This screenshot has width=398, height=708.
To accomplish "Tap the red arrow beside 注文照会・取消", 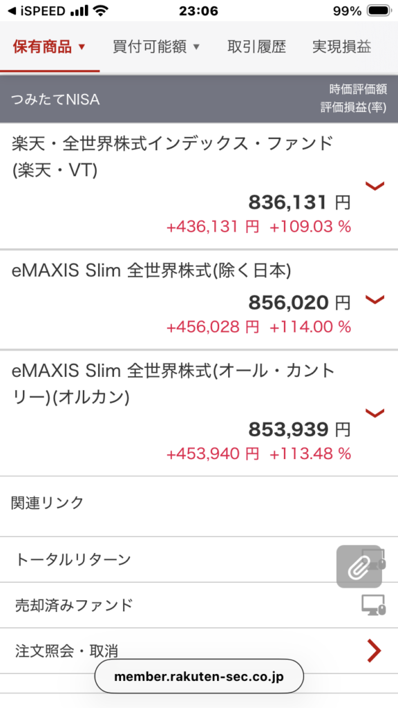I will point(375,651).
